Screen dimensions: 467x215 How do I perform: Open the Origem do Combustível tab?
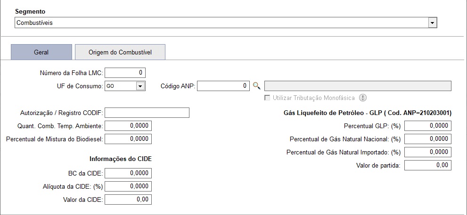pyautogui.click(x=120, y=52)
